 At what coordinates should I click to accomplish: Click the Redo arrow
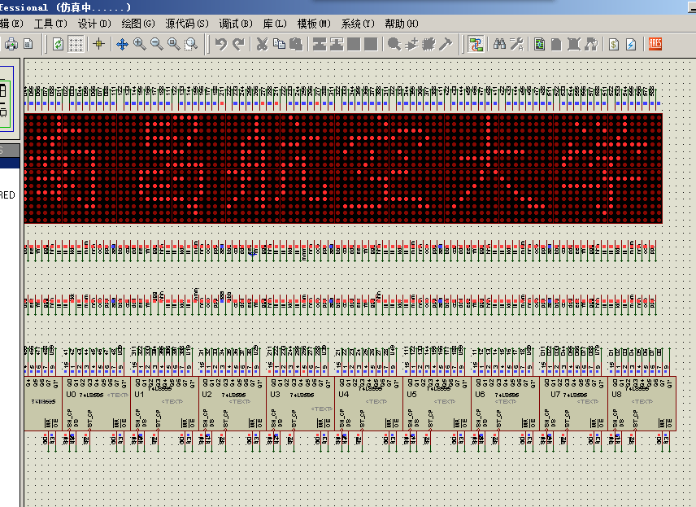pyautogui.click(x=239, y=44)
